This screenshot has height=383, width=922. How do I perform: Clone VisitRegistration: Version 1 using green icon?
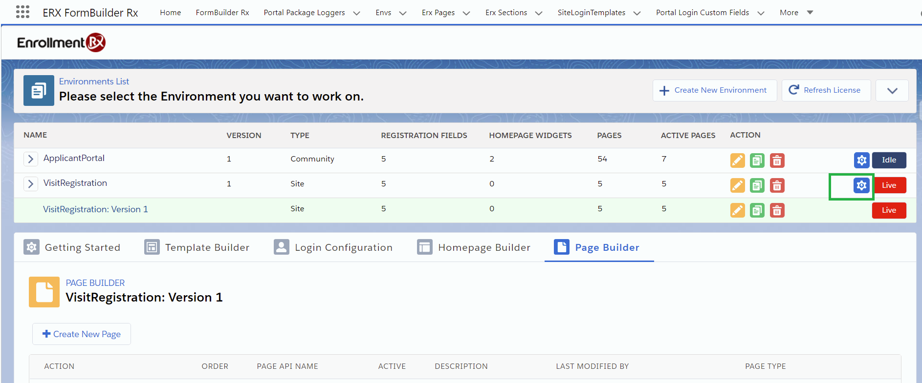(757, 210)
